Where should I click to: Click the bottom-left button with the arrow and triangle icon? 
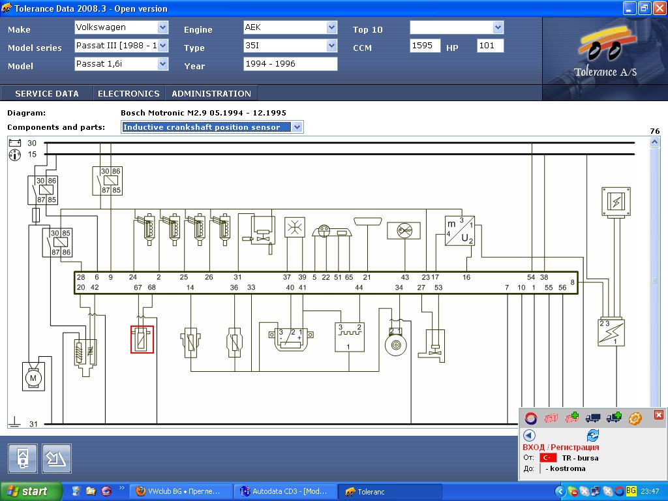57,459
